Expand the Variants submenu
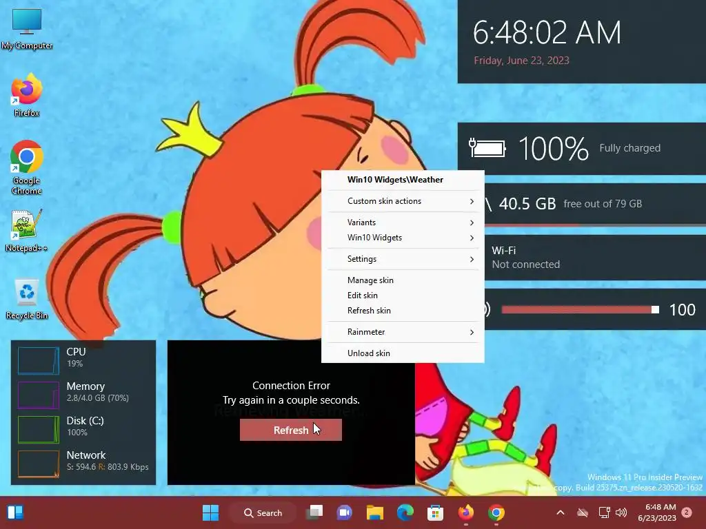 point(403,222)
